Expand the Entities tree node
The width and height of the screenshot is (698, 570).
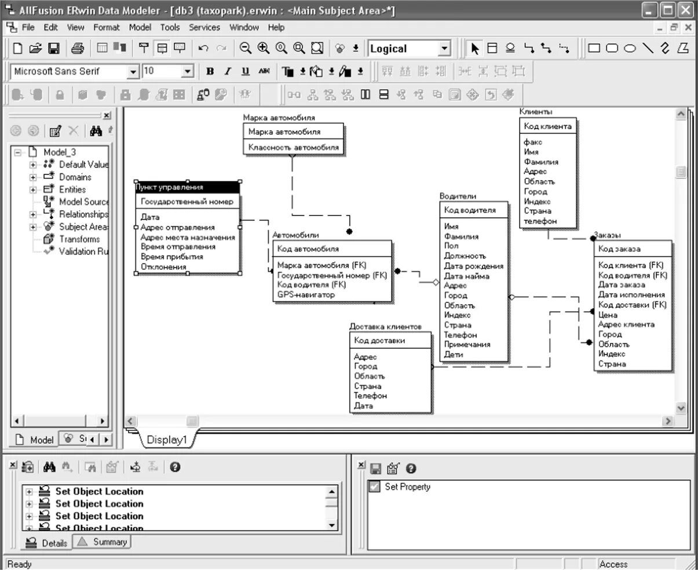pos(33,189)
